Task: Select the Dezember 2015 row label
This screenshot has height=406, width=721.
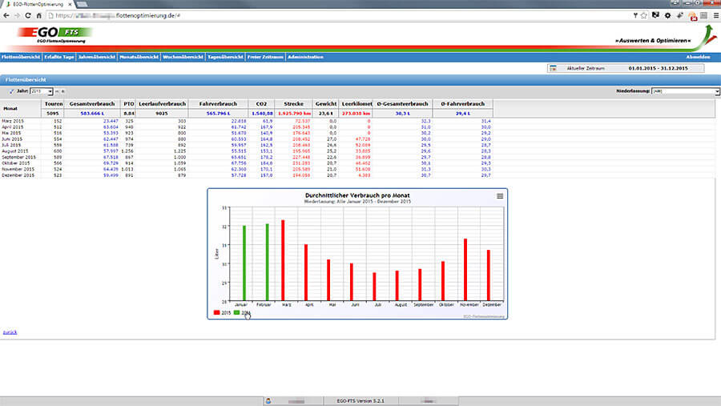Action: click(18, 175)
